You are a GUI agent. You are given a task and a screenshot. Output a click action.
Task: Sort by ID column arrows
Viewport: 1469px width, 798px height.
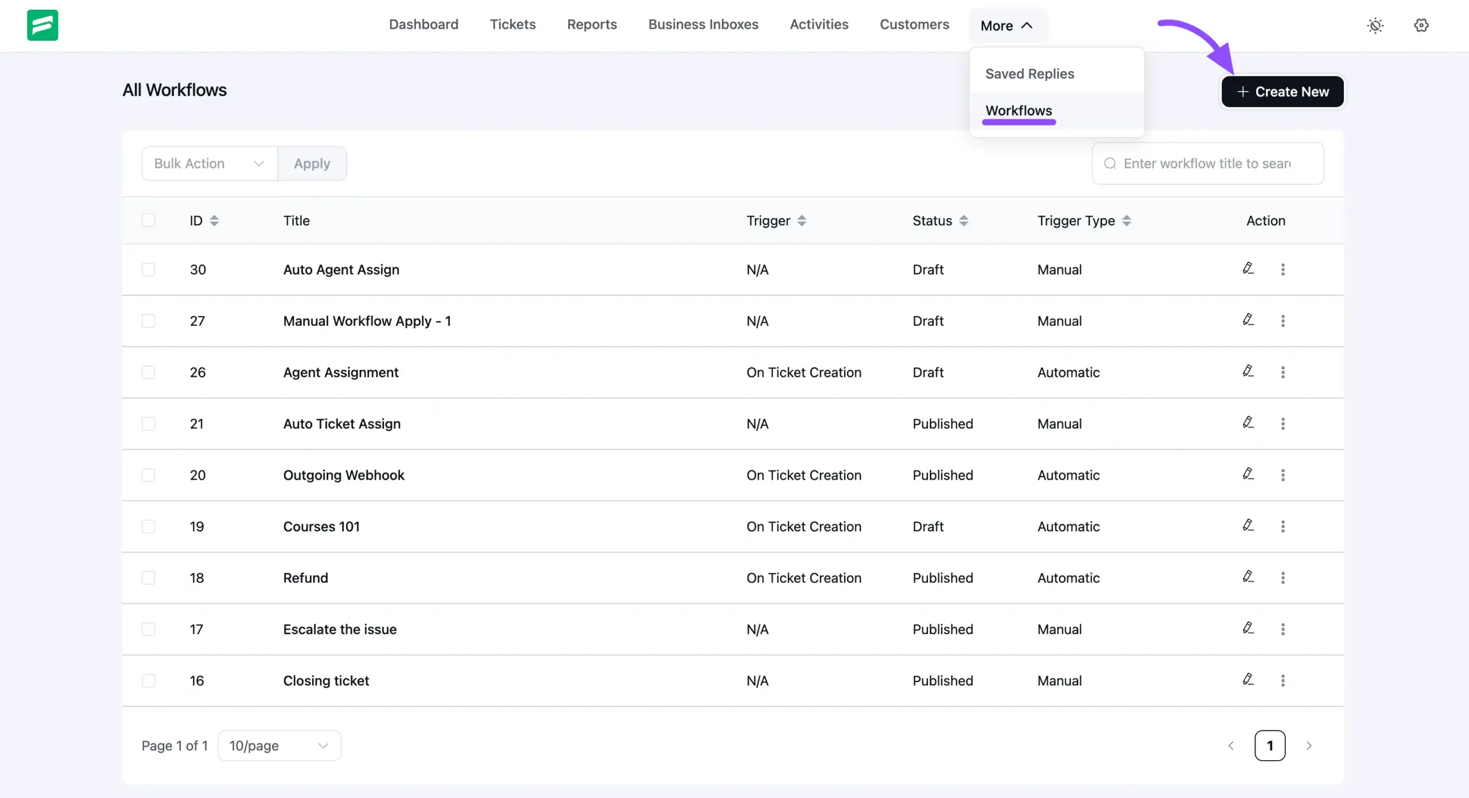(x=214, y=221)
